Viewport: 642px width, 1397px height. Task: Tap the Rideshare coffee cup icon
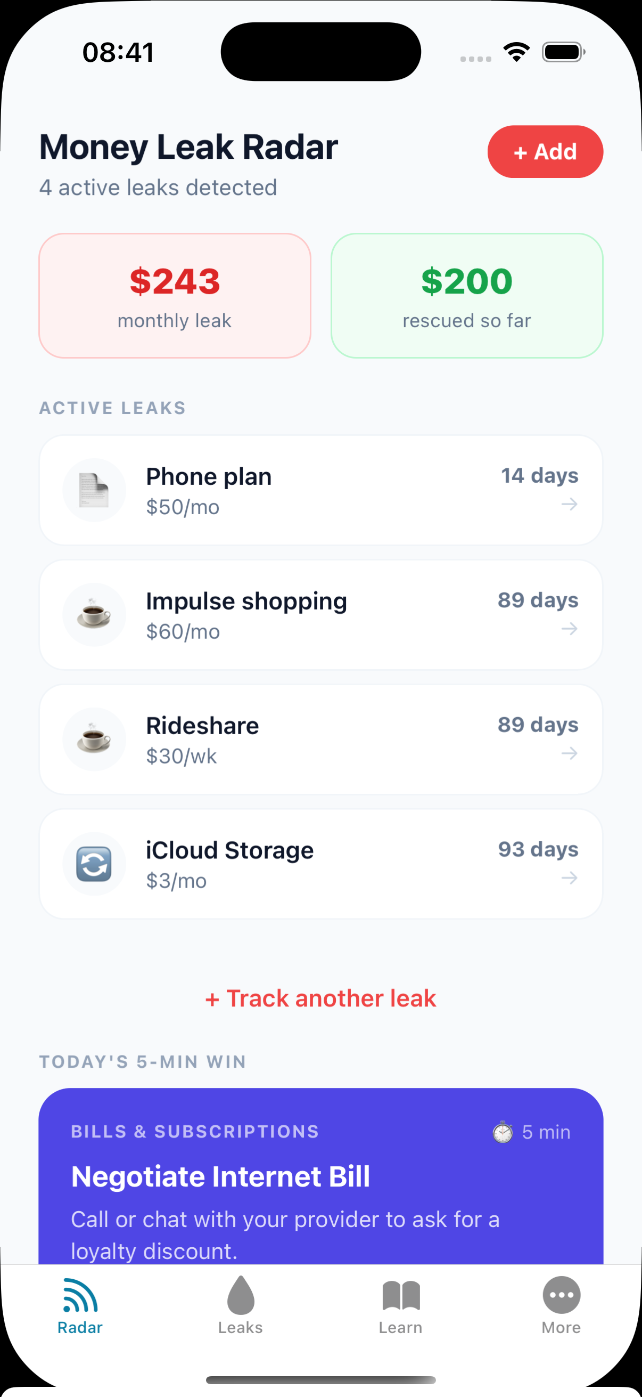coord(94,739)
